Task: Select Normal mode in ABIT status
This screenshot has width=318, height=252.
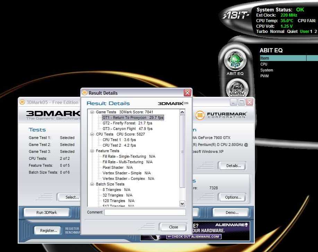Action: (x=277, y=32)
